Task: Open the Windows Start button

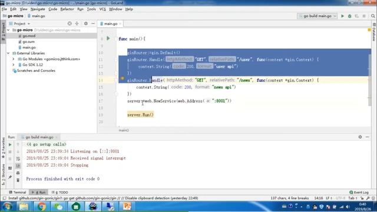Action: pyautogui.click(x=7, y=207)
